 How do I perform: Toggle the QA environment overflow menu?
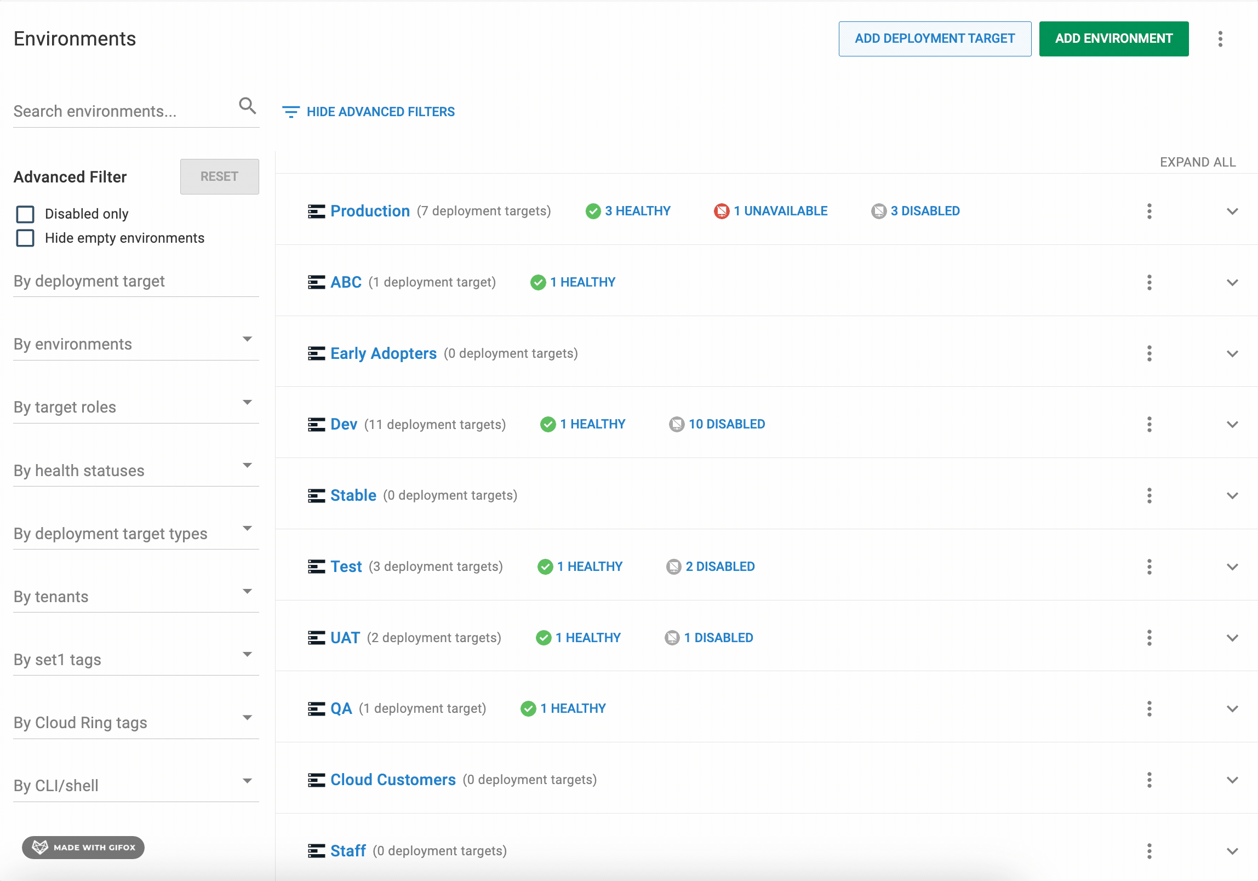1149,708
